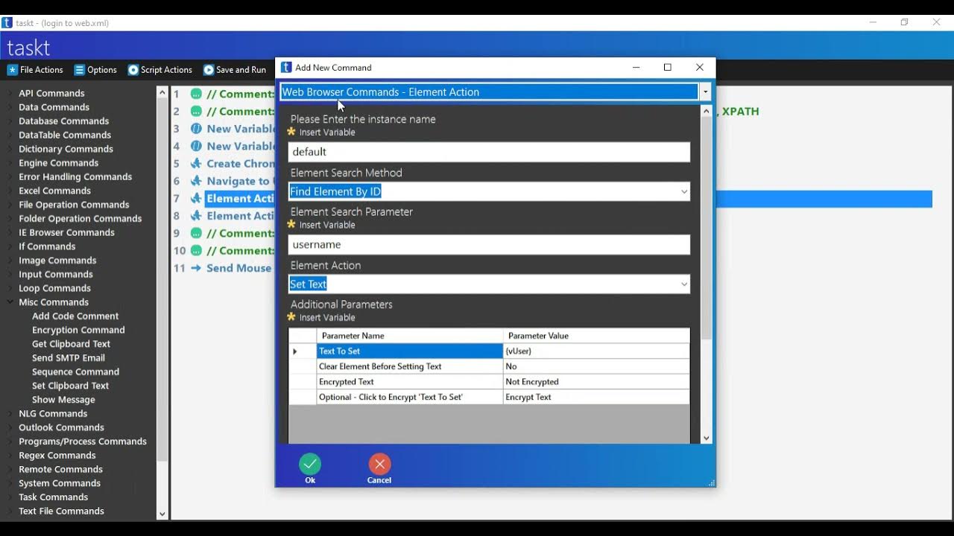Click the Encrypted Text parameter name cell
The height and width of the screenshot is (536, 954).
[x=410, y=382]
